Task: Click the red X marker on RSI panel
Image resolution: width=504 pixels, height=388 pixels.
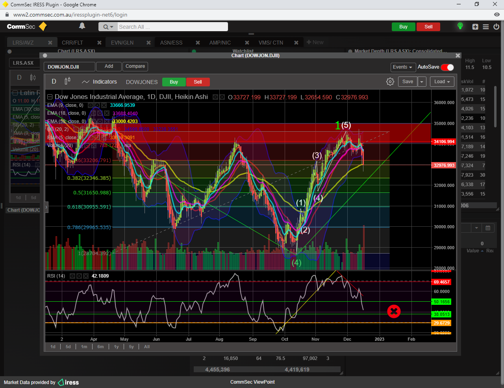Action: (394, 312)
